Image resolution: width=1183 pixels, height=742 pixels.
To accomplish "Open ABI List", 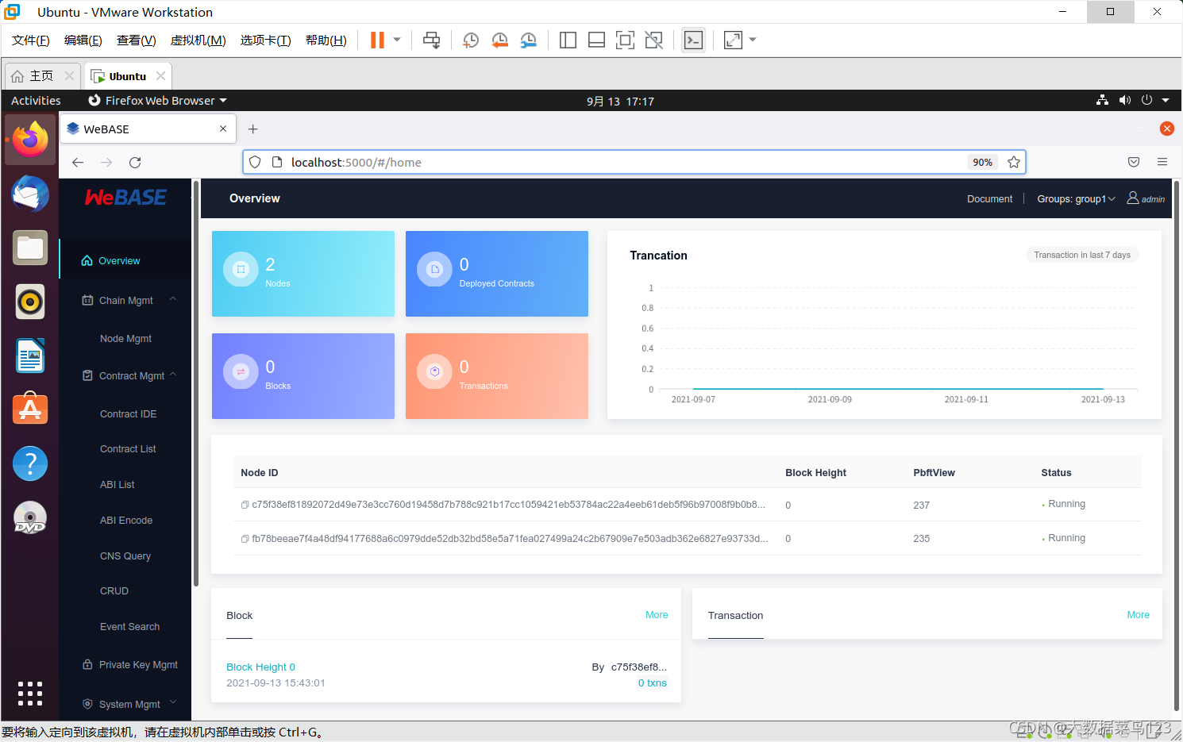I will coord(117,485).
